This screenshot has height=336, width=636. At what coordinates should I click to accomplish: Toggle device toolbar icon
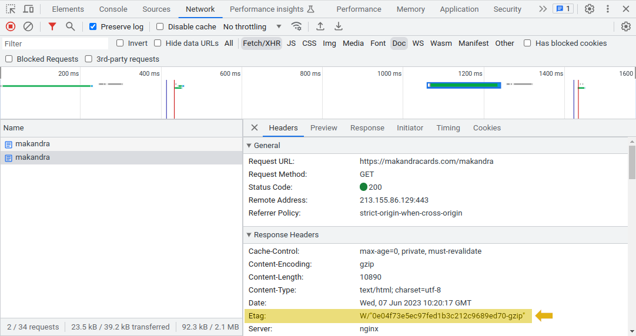click(28, 9)
